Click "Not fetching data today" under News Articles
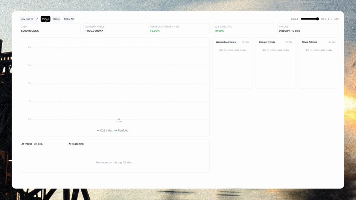 tap(319, 50)
